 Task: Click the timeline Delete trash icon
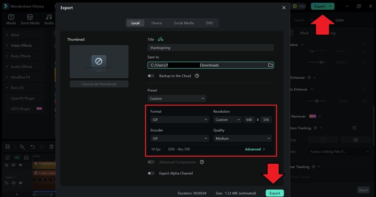point(51,147)
